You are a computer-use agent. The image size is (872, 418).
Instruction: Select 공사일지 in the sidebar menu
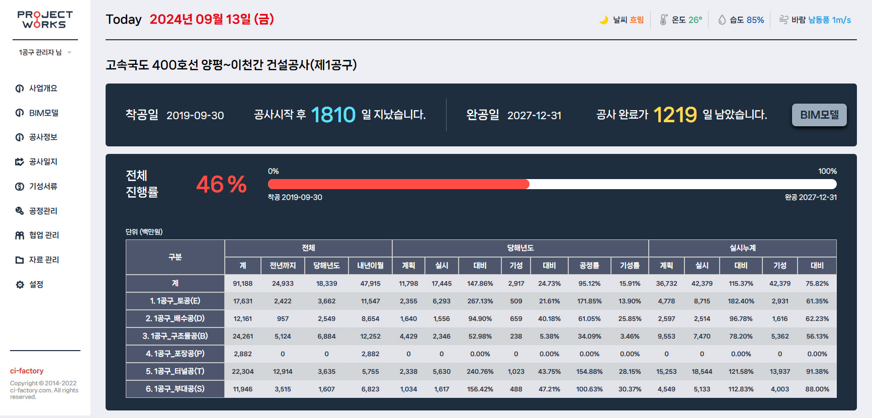(x=43, y=162)
